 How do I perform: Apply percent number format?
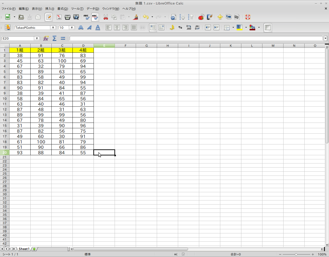pyautogui.click(x=180, y=27)
